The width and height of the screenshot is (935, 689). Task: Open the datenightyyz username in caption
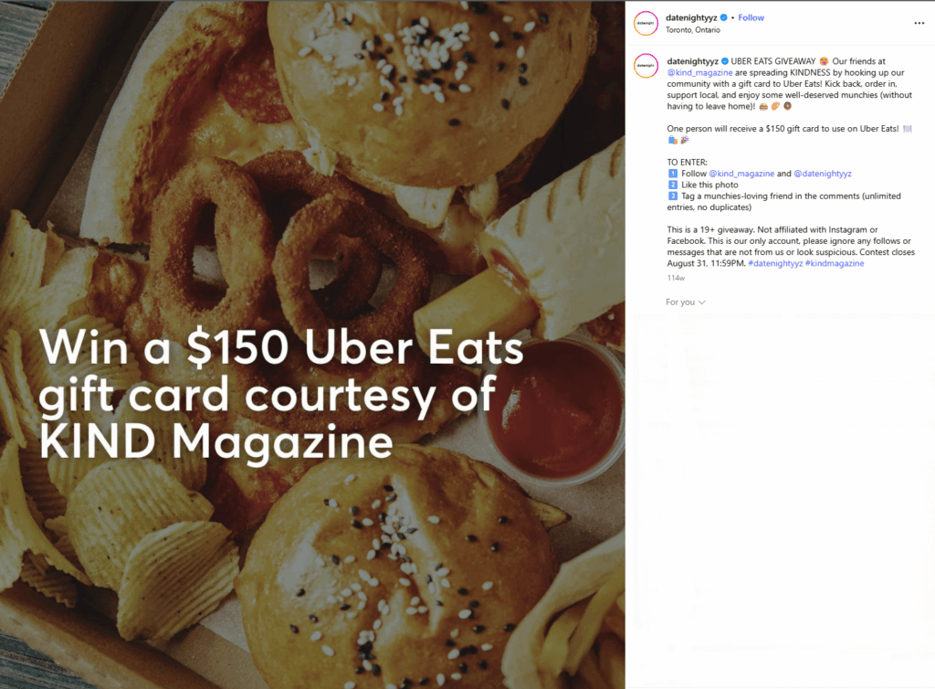tap(693, 61)
